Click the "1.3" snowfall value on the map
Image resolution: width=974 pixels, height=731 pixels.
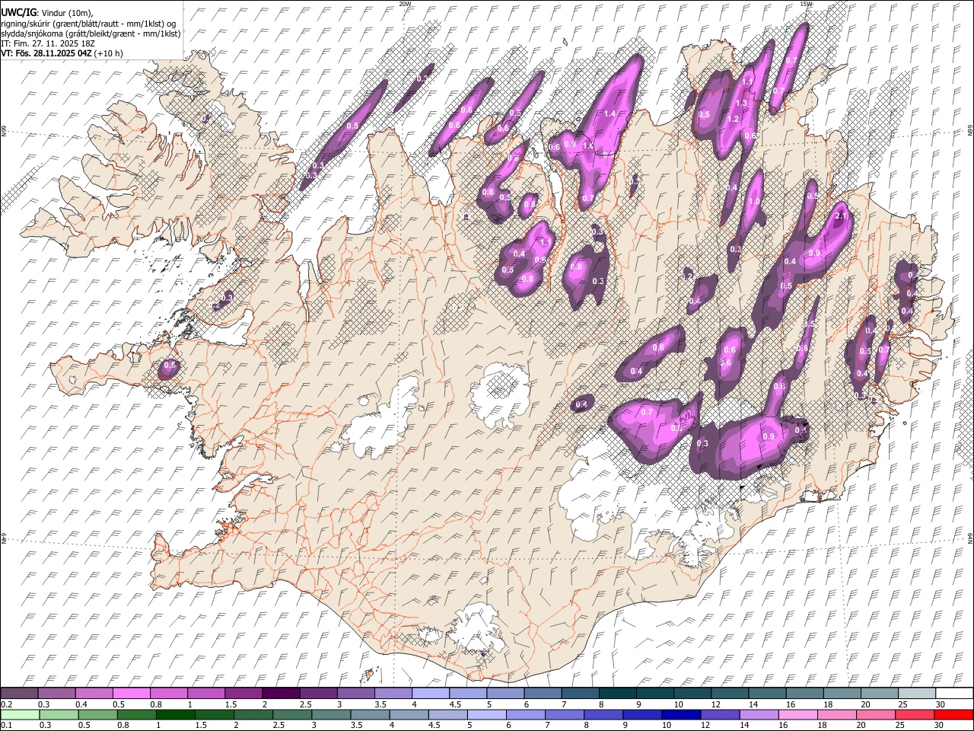click(x=741, y=103)
